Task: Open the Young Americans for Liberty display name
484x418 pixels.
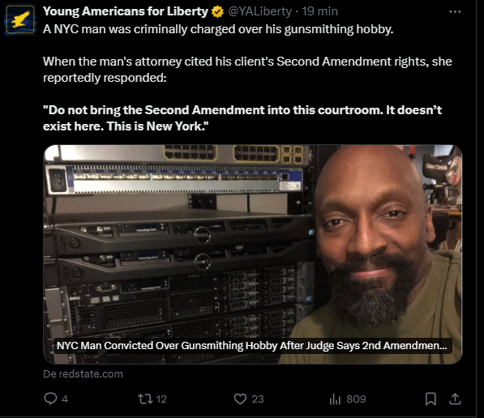Action: tap(126, 11)
